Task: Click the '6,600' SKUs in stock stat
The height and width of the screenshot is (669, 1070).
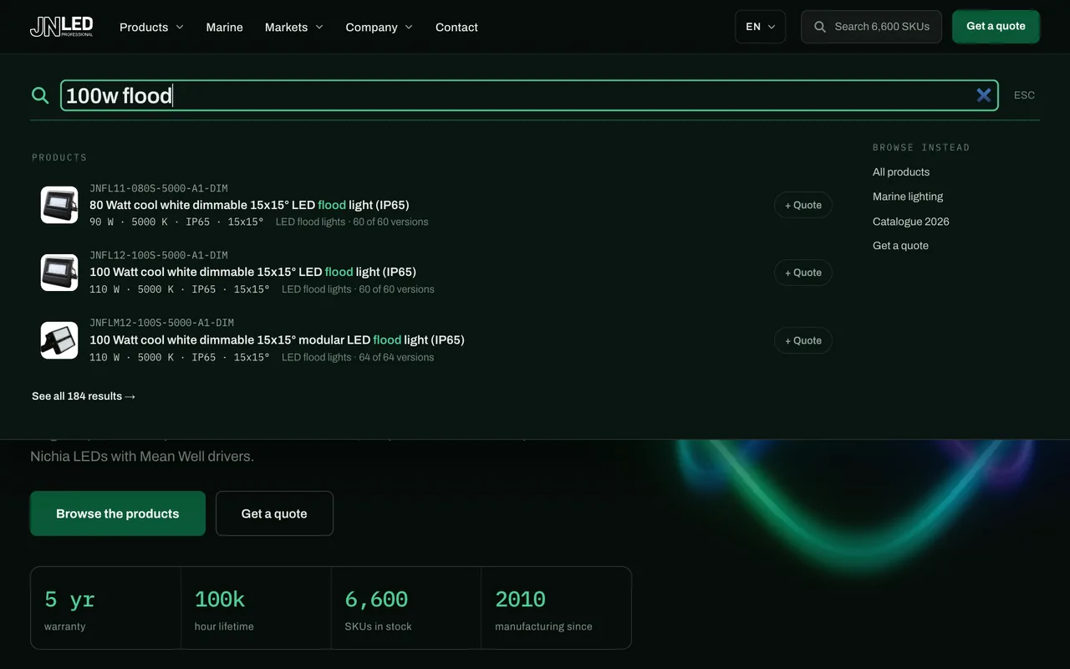Action: 406,608
